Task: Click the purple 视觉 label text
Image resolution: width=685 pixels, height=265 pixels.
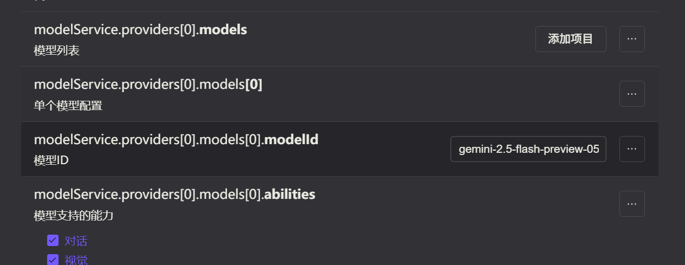Action: pyautogui.click(x=76, y=260)
